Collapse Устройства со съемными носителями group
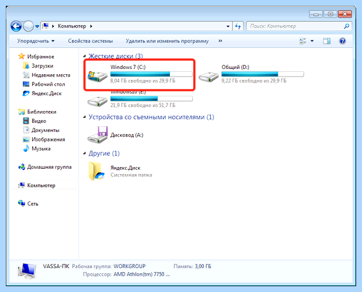 pyautogui.click(x=85, y=117)
